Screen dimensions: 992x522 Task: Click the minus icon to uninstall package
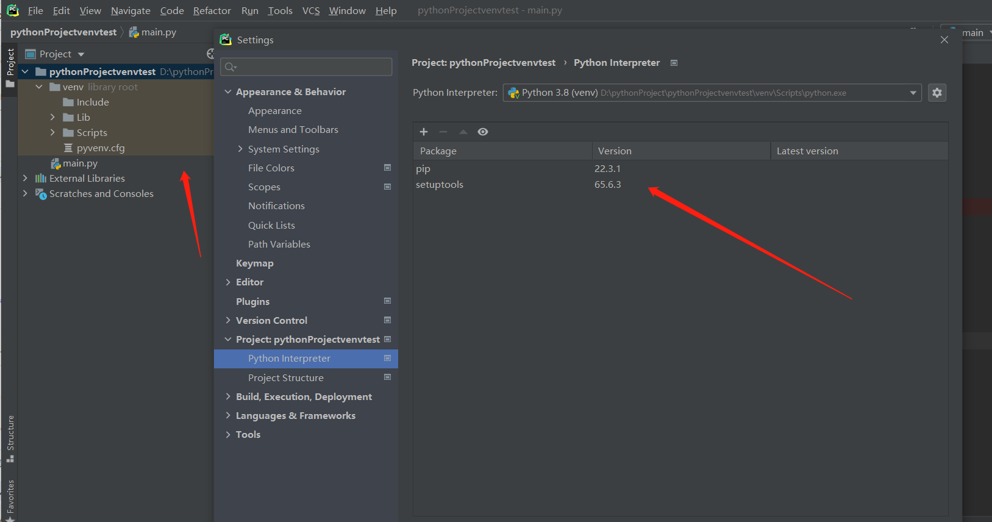pos(443,132)
